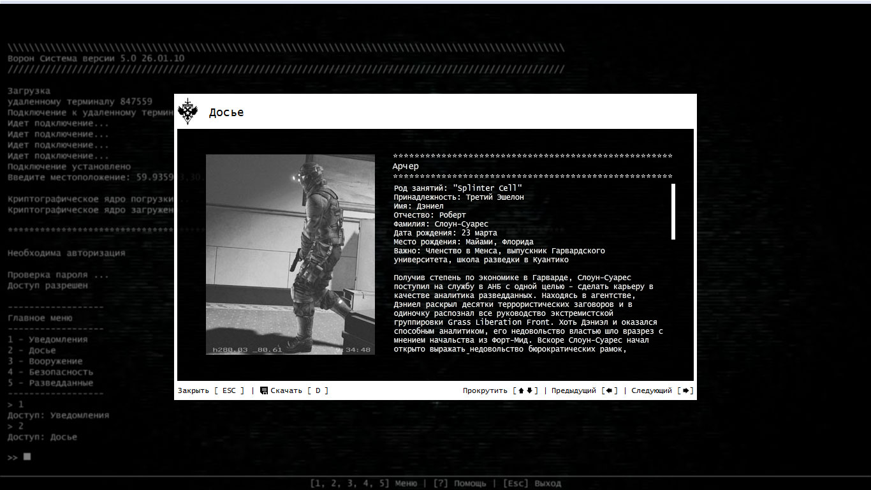Viewport: 871px width, 490px height.
Task: Click the Прокрутить scroll label
Action: pos(485,390)
